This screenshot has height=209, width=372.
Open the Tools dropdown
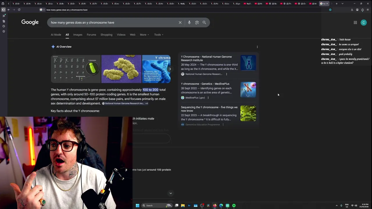[159, 35]
